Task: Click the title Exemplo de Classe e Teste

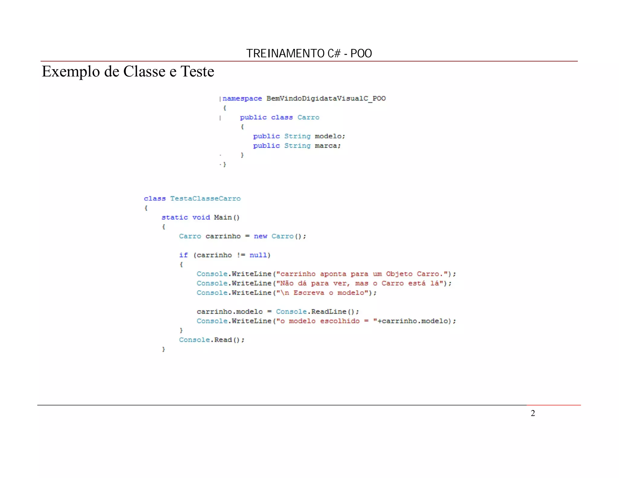Action: click(128, 72)
